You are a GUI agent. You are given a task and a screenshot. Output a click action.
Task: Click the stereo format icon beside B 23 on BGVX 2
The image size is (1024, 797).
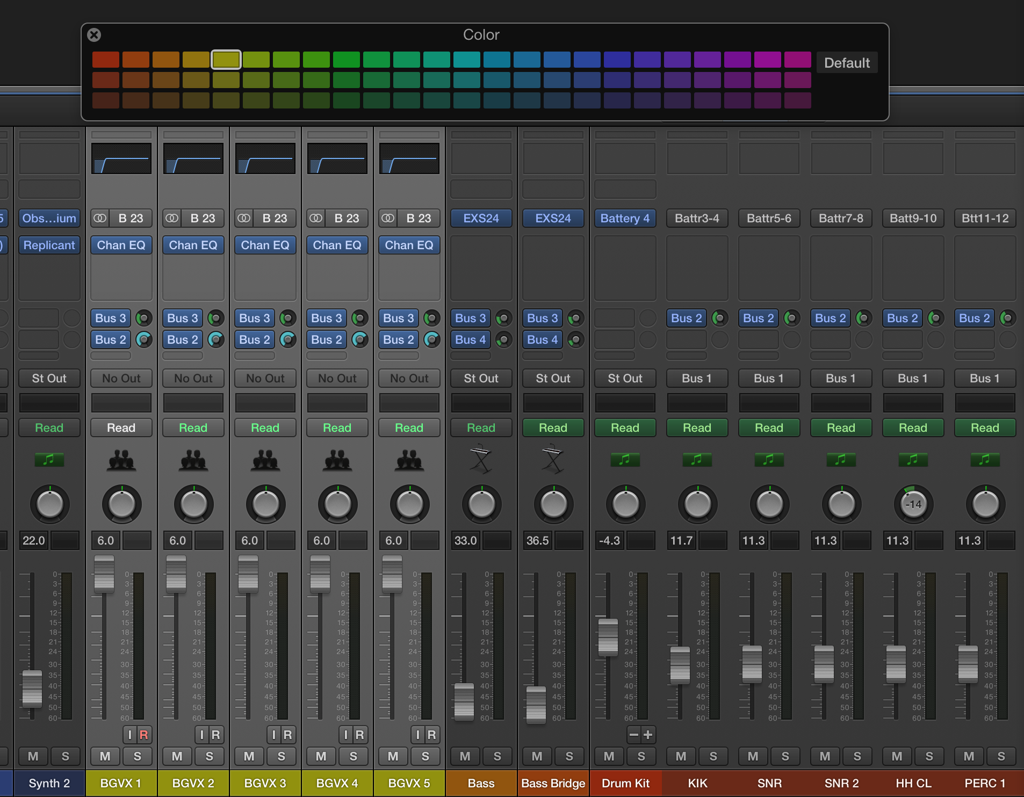tap(172, 218)
